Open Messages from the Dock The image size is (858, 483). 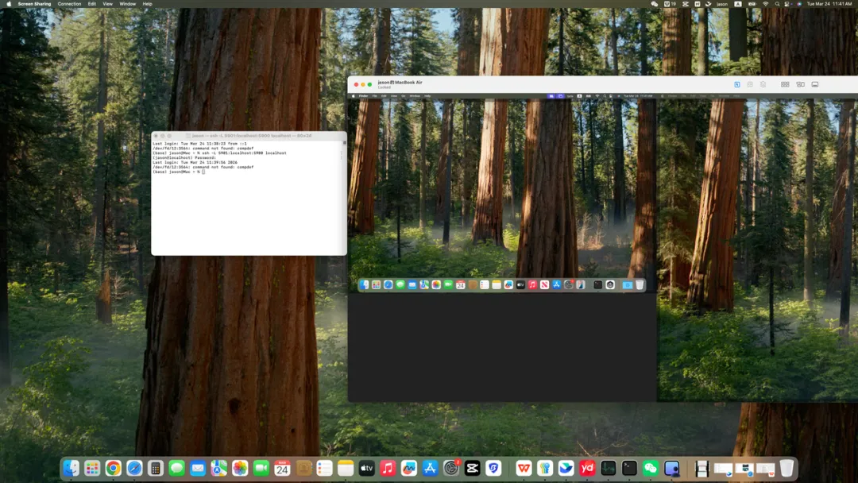[176, 468]
